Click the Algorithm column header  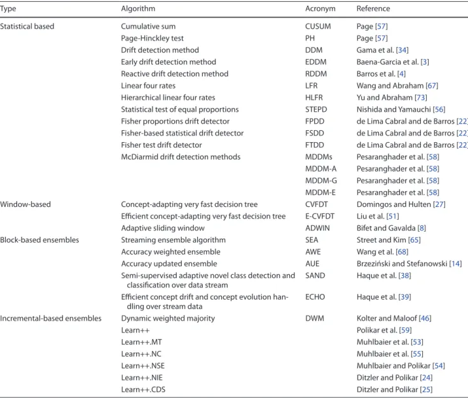click(138, 9)
